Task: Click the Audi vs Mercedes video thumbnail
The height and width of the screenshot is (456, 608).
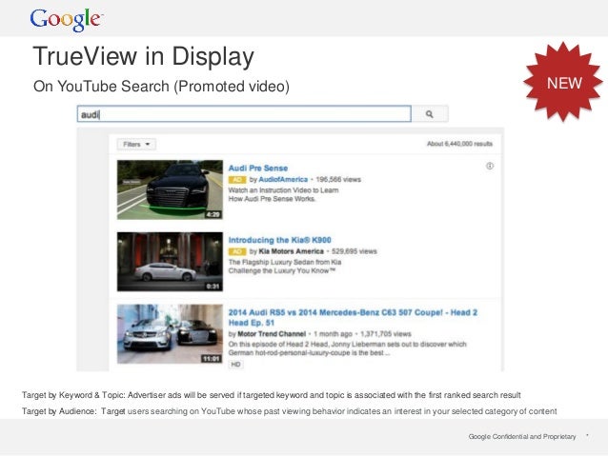Action: [x=170, y=334]
